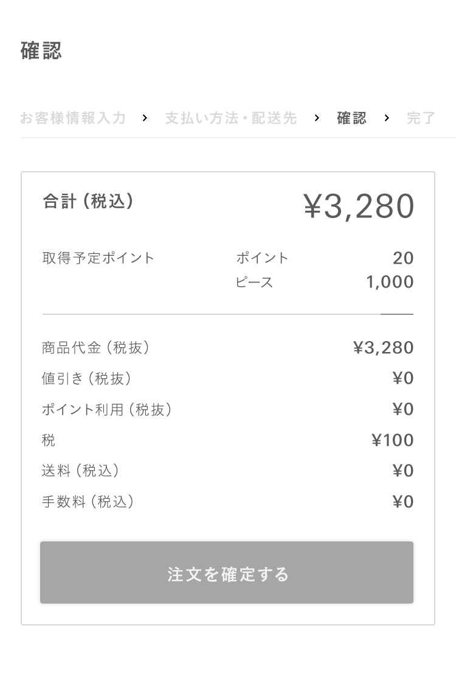This screenshot has width=456, height=673.
Task: Go to お客様情報入力 breadcrumb step
Action: [x=73, y=118]
